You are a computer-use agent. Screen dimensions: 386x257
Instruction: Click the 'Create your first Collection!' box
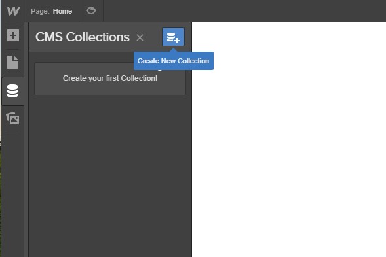[110, 78]
